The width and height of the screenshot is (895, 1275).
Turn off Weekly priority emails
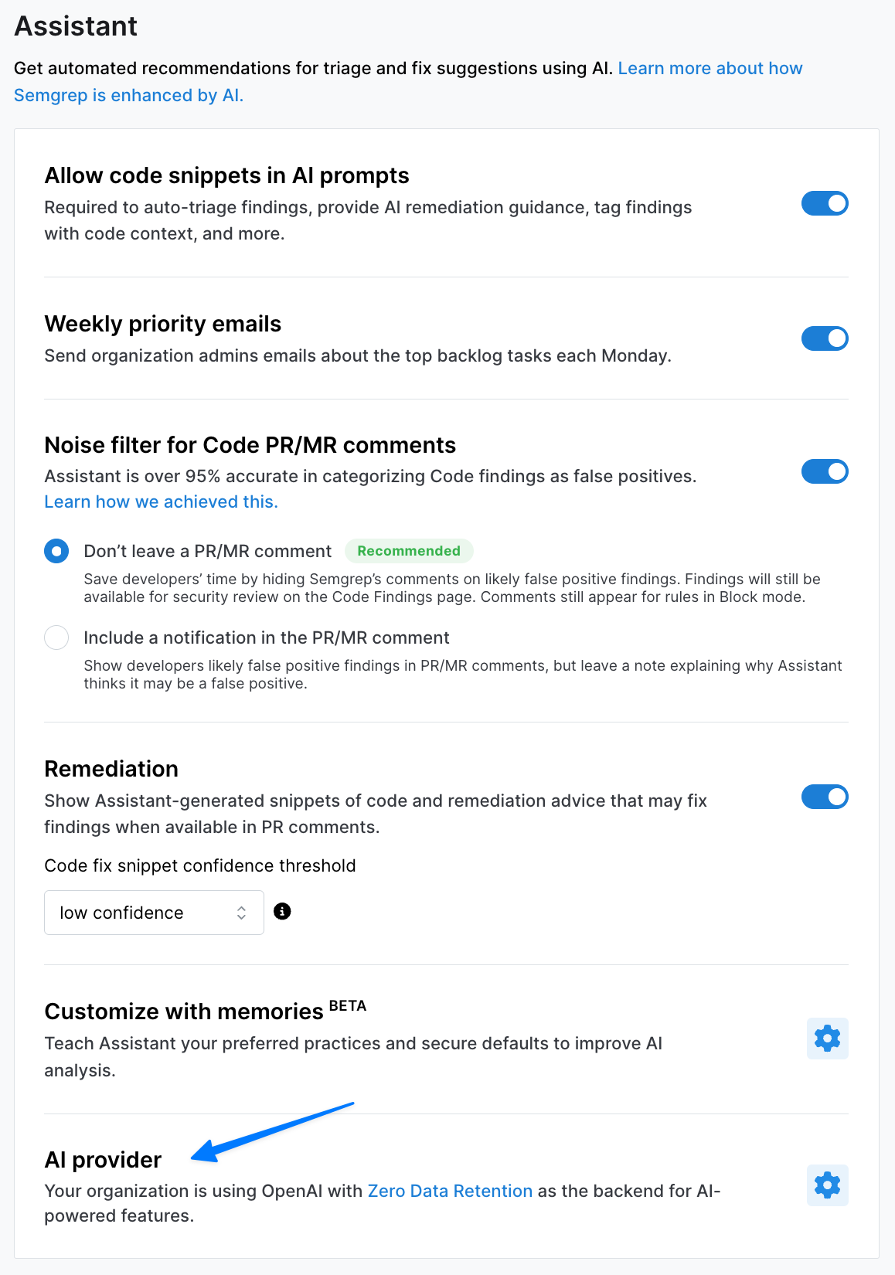825,338
